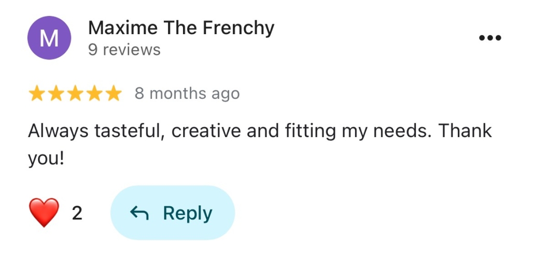The image size is (534, 256).
Task: Click the fourth yellow rating star
Action: (93, 94)
